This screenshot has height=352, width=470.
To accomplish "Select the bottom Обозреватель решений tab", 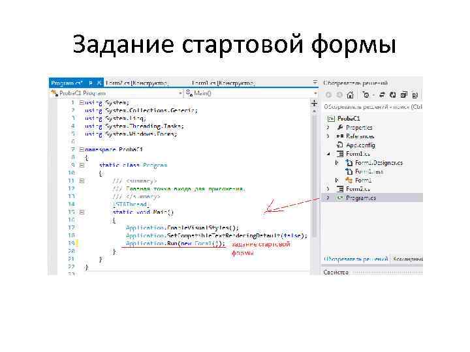I will tap(356, 259).
